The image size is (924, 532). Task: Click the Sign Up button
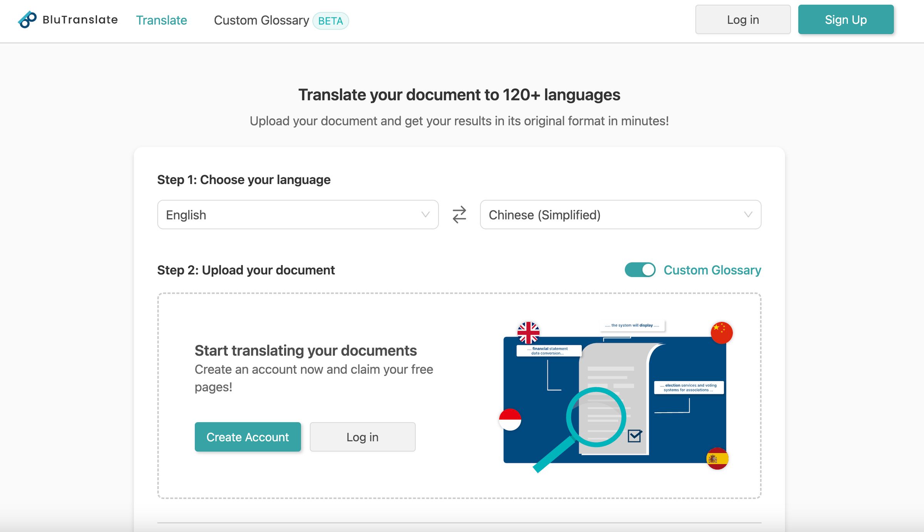point(846,19)
